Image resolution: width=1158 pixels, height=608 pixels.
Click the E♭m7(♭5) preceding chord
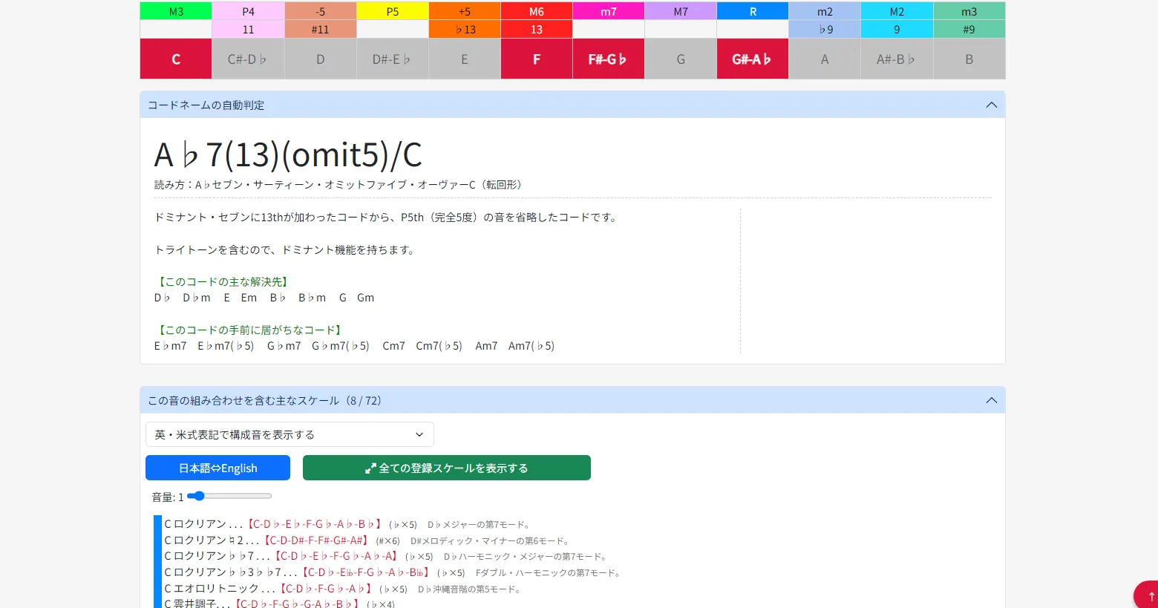click(226, 345)
